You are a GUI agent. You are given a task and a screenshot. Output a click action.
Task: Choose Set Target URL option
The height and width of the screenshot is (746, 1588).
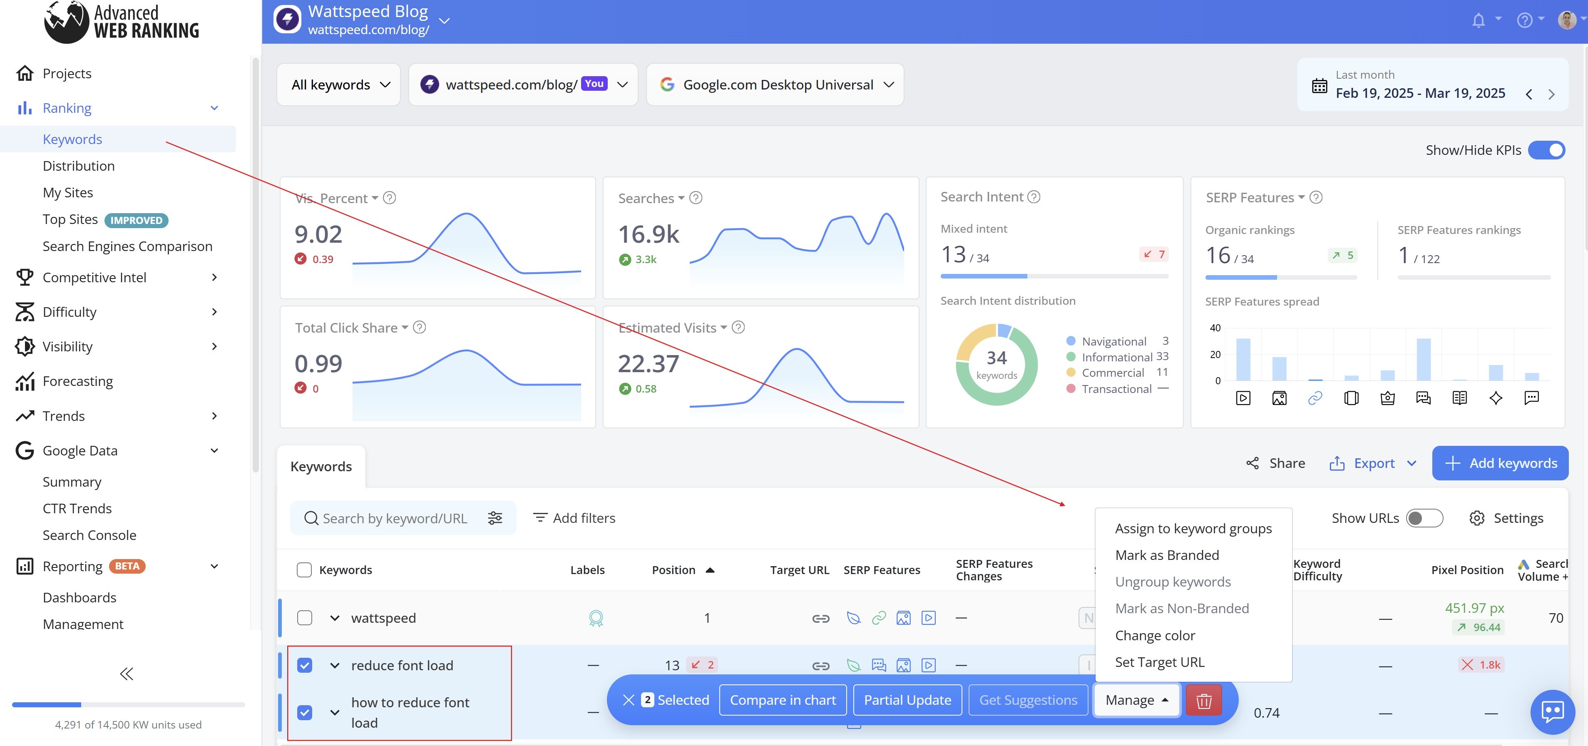click(x=1159, y=662)
